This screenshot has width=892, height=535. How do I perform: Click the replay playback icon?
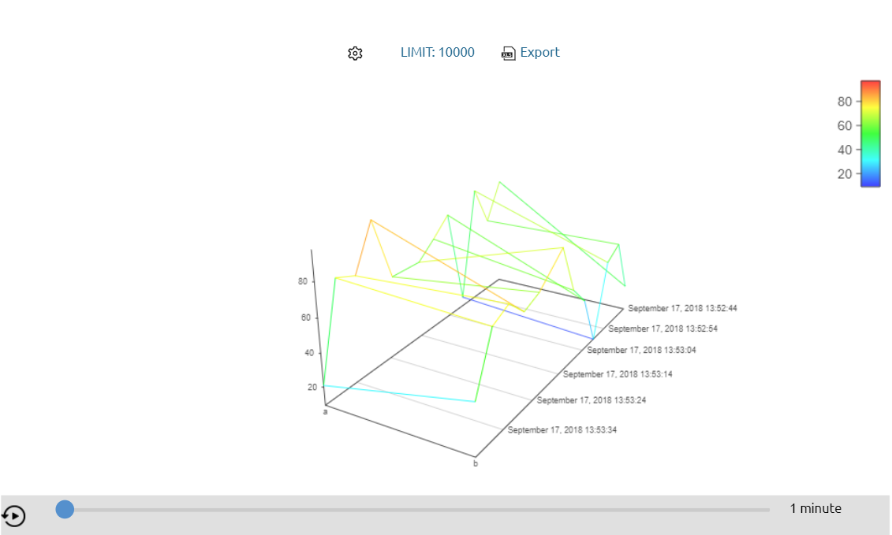(13, 516)
